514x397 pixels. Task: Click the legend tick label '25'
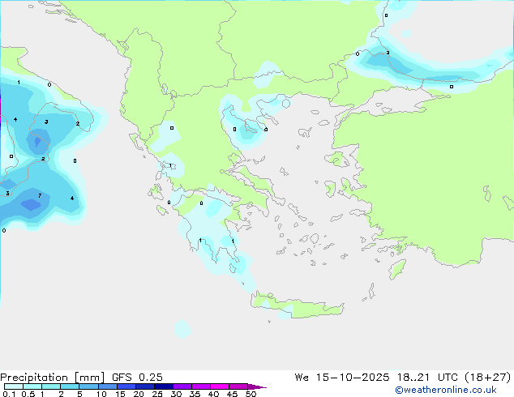pos(157,394)
